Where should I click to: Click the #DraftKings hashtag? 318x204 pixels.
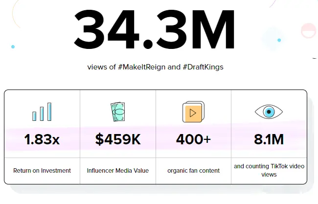pyautogui.click(x=203, y=67)
